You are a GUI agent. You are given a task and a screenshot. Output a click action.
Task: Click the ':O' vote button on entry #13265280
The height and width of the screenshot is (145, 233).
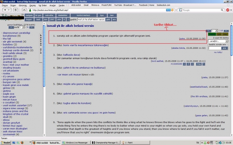[188, 64]
